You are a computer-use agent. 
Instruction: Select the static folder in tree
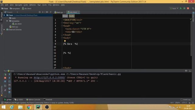[x=12, y=18]
